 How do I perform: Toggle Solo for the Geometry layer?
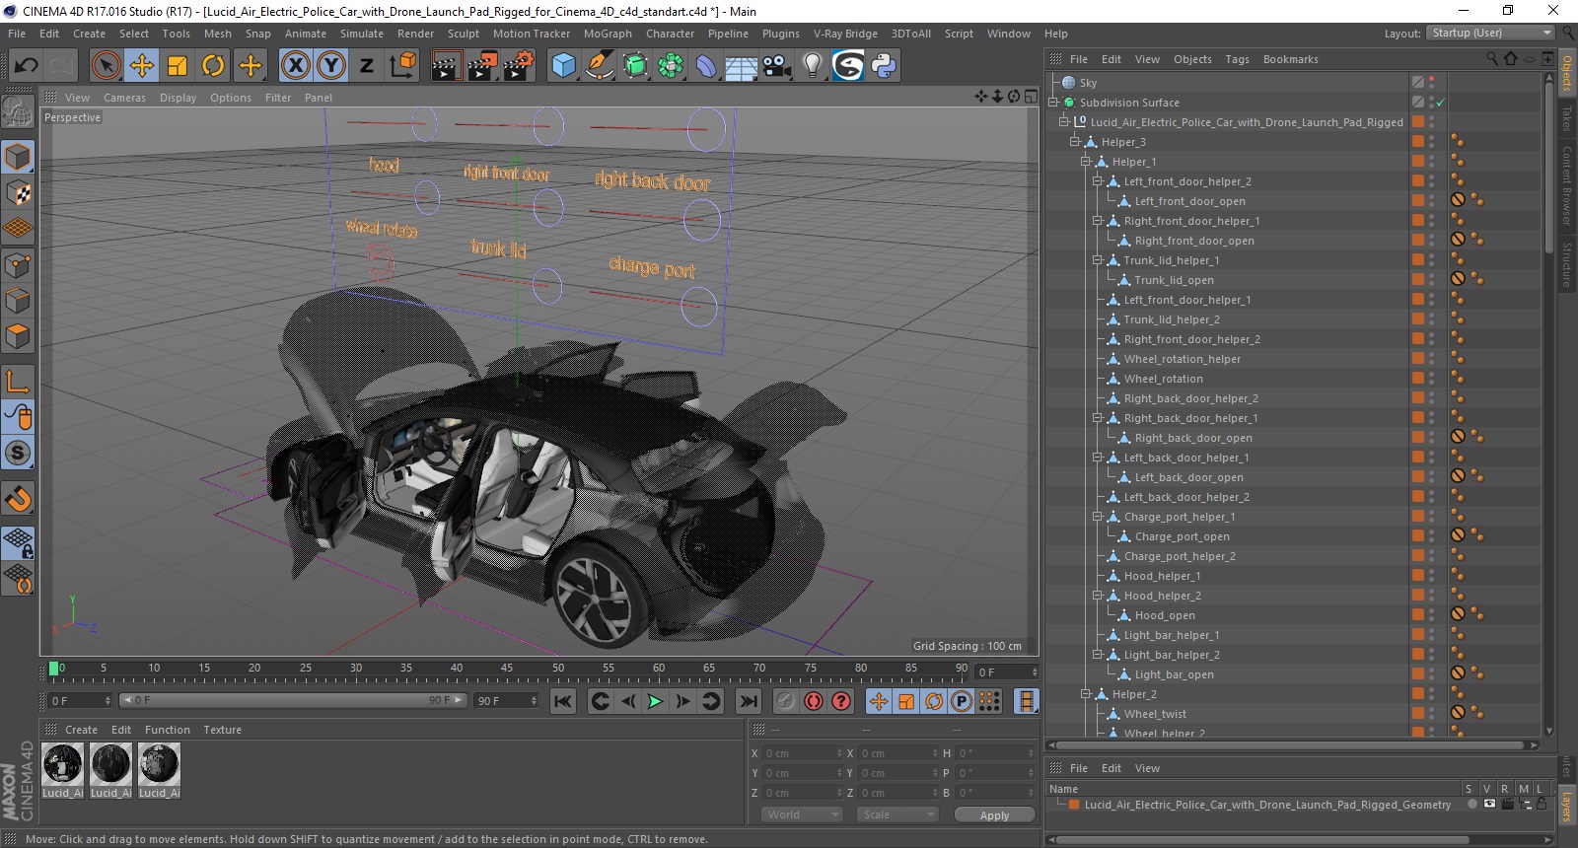click(x=1471, y=805)
